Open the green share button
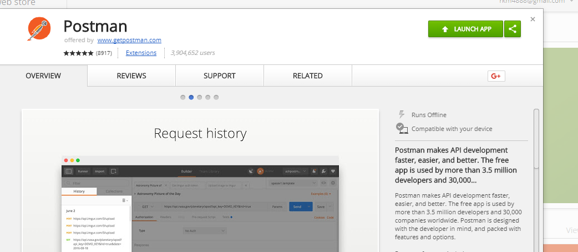The height and width of the screenshot is (252, 578). (x=513, y=29)
